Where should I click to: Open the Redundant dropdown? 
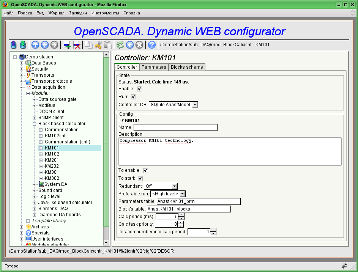coord(161,186)
